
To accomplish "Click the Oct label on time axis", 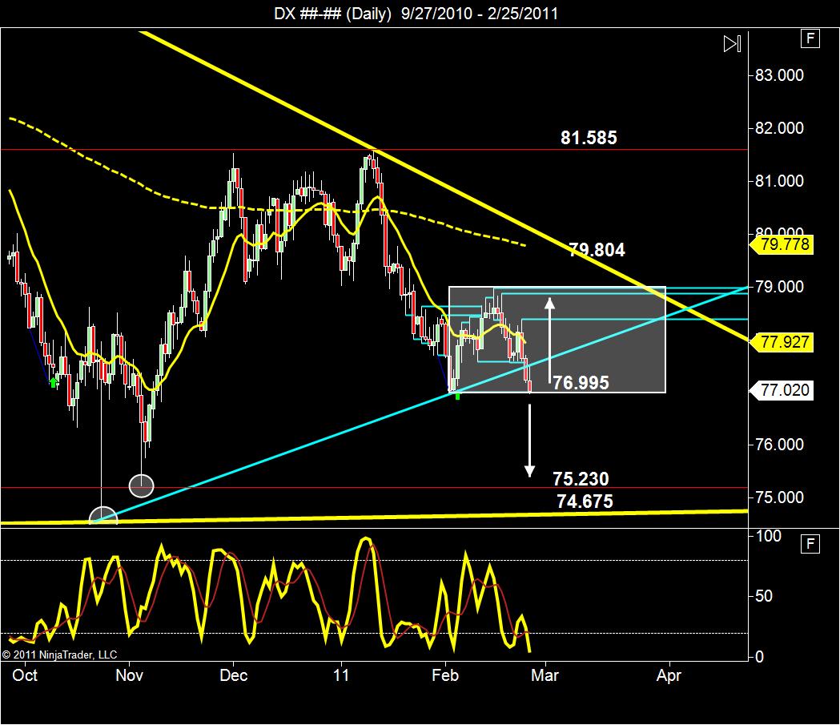I will 25,675.
